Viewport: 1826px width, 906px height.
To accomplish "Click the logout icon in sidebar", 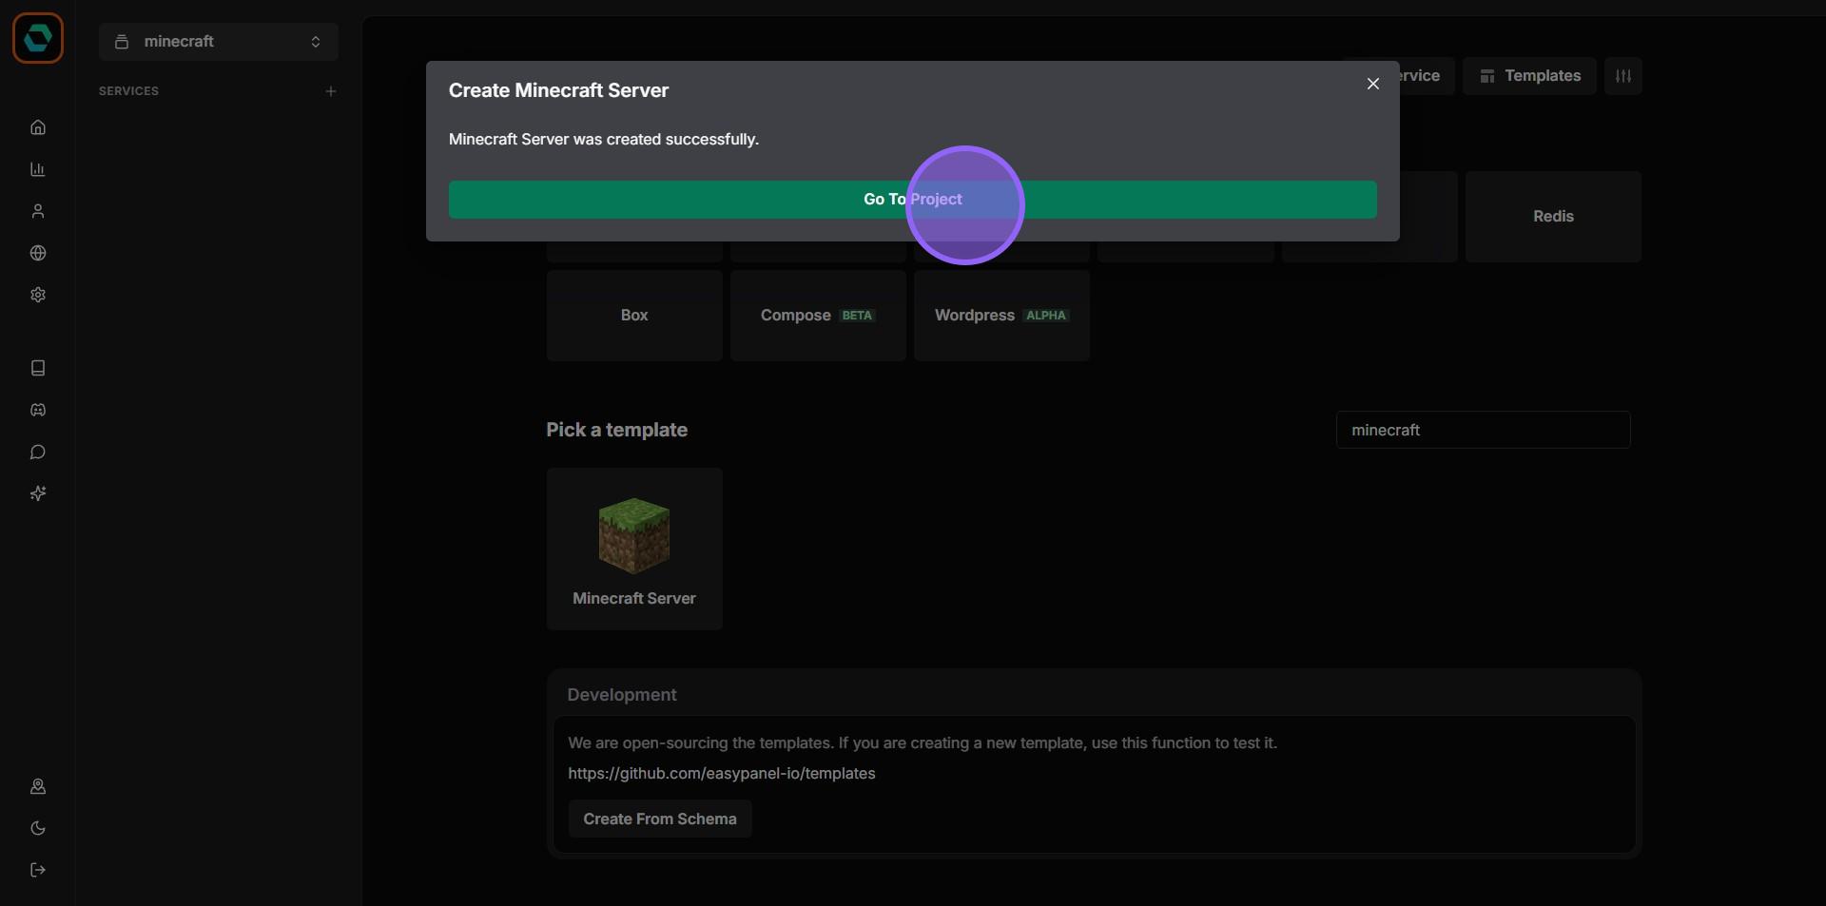I will tap(38, 870).
